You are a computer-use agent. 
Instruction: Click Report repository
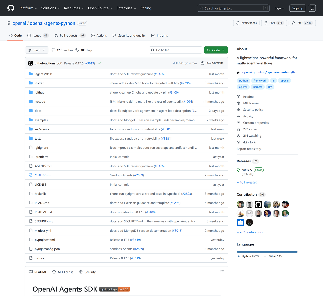click(249, 149)
